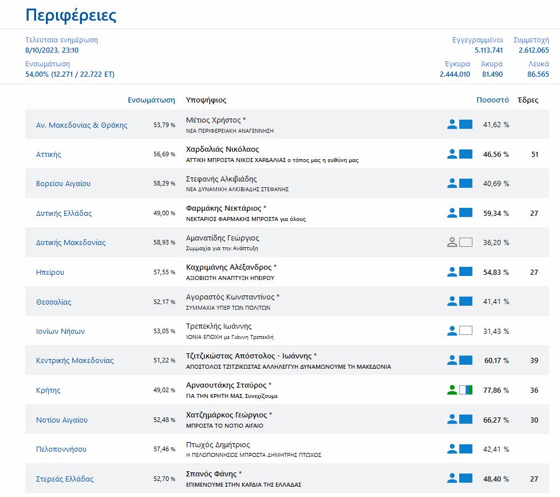Click the green person icon in Κρήτης row
Image resolution: width=560 pixels, height=497 pixels.
(x=452, y=390)
